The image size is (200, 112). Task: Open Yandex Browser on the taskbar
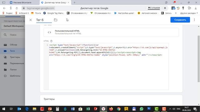pyautogui.click(x=103, y=109)
